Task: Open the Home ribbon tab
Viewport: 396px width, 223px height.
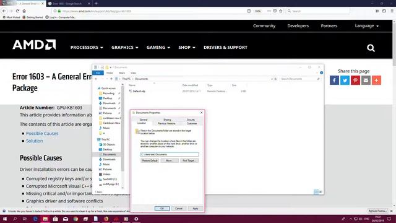Action: [x=110, y=73]
